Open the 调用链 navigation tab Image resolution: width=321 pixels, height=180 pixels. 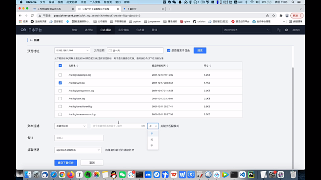(89, 30)
